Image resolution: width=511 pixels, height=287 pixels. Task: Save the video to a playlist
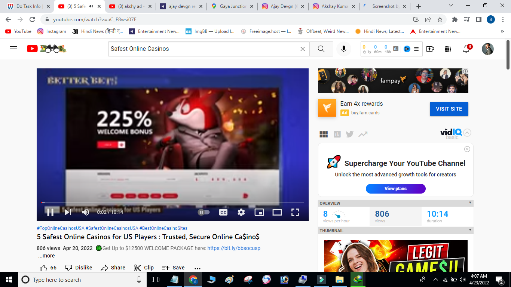(x=173, y=268)
